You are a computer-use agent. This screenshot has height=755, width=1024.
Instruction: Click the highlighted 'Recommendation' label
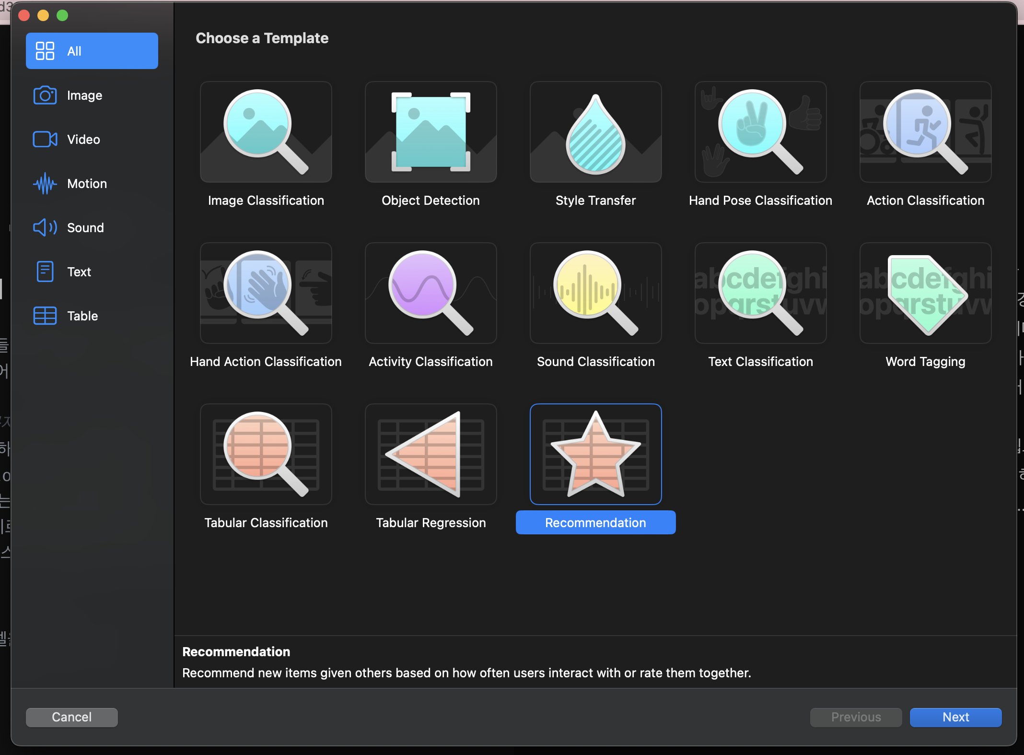click(x=595, y=522)
